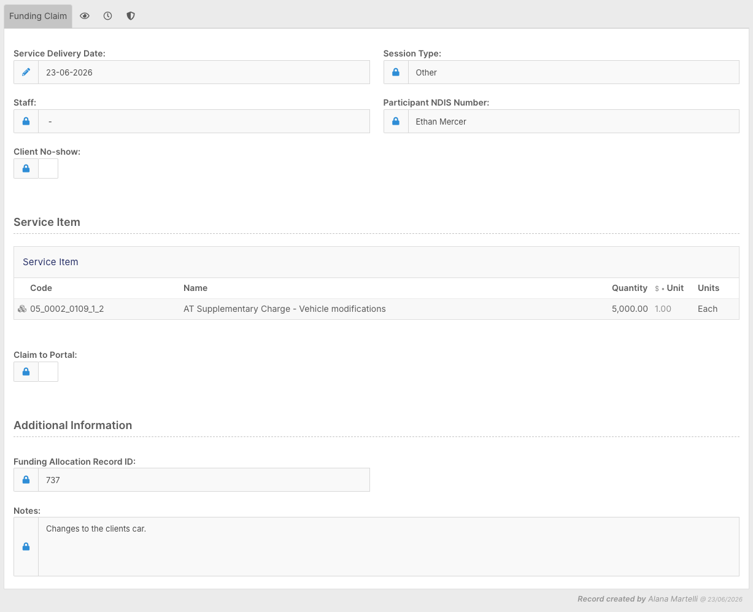Click the Funding Allocation Record ID field 737
This screenshot has width=753, height=612.
tap(204, 480)
